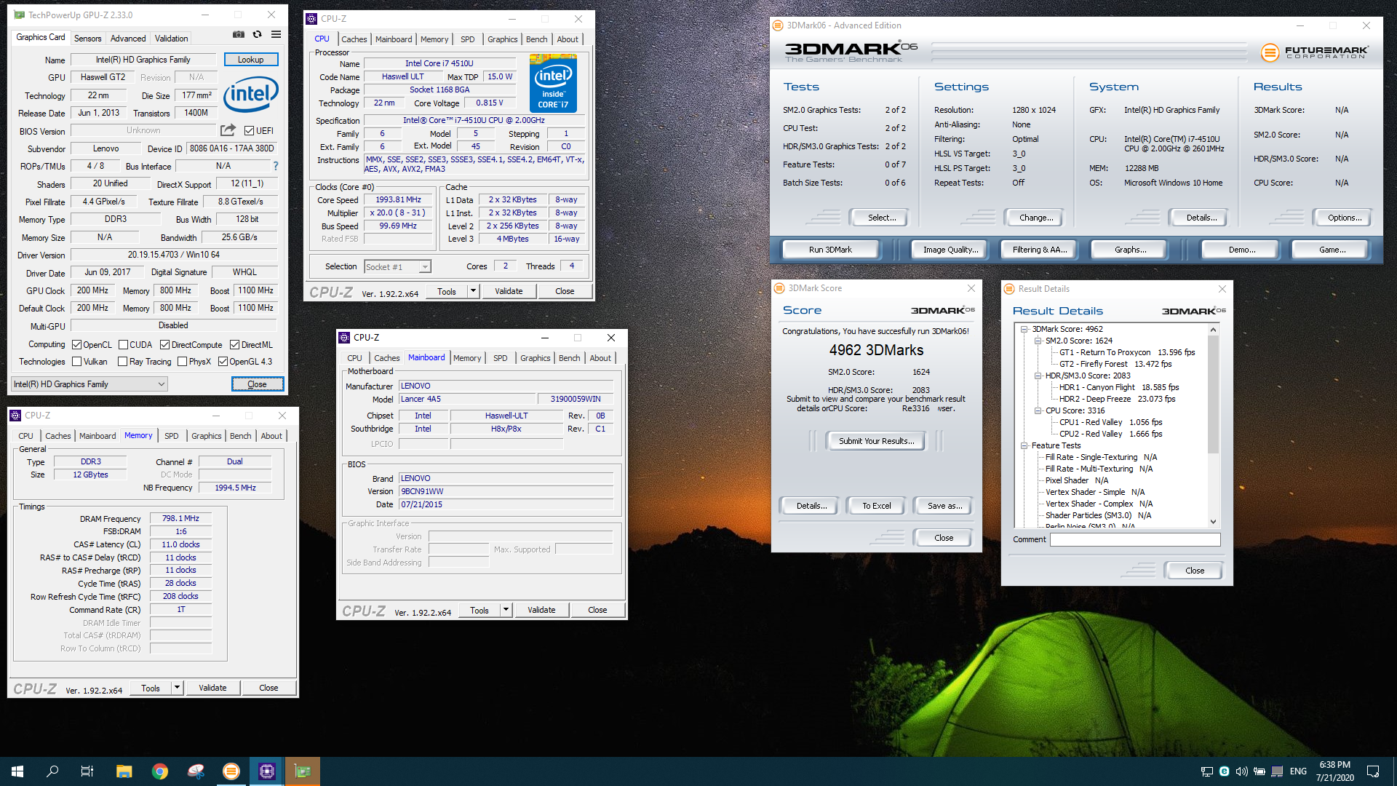The image size is (1397, 786).
Task: Open Bench tab in Mainboard CPU-Z window
Action: click(570, 358)
